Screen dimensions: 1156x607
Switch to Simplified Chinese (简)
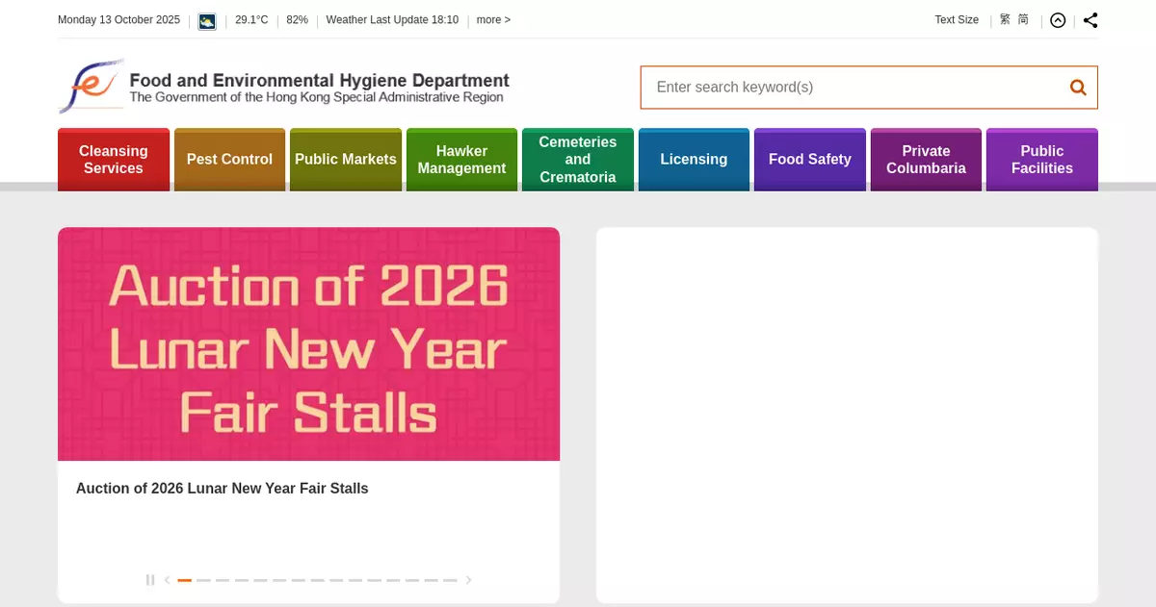(x=1023, y=20)
